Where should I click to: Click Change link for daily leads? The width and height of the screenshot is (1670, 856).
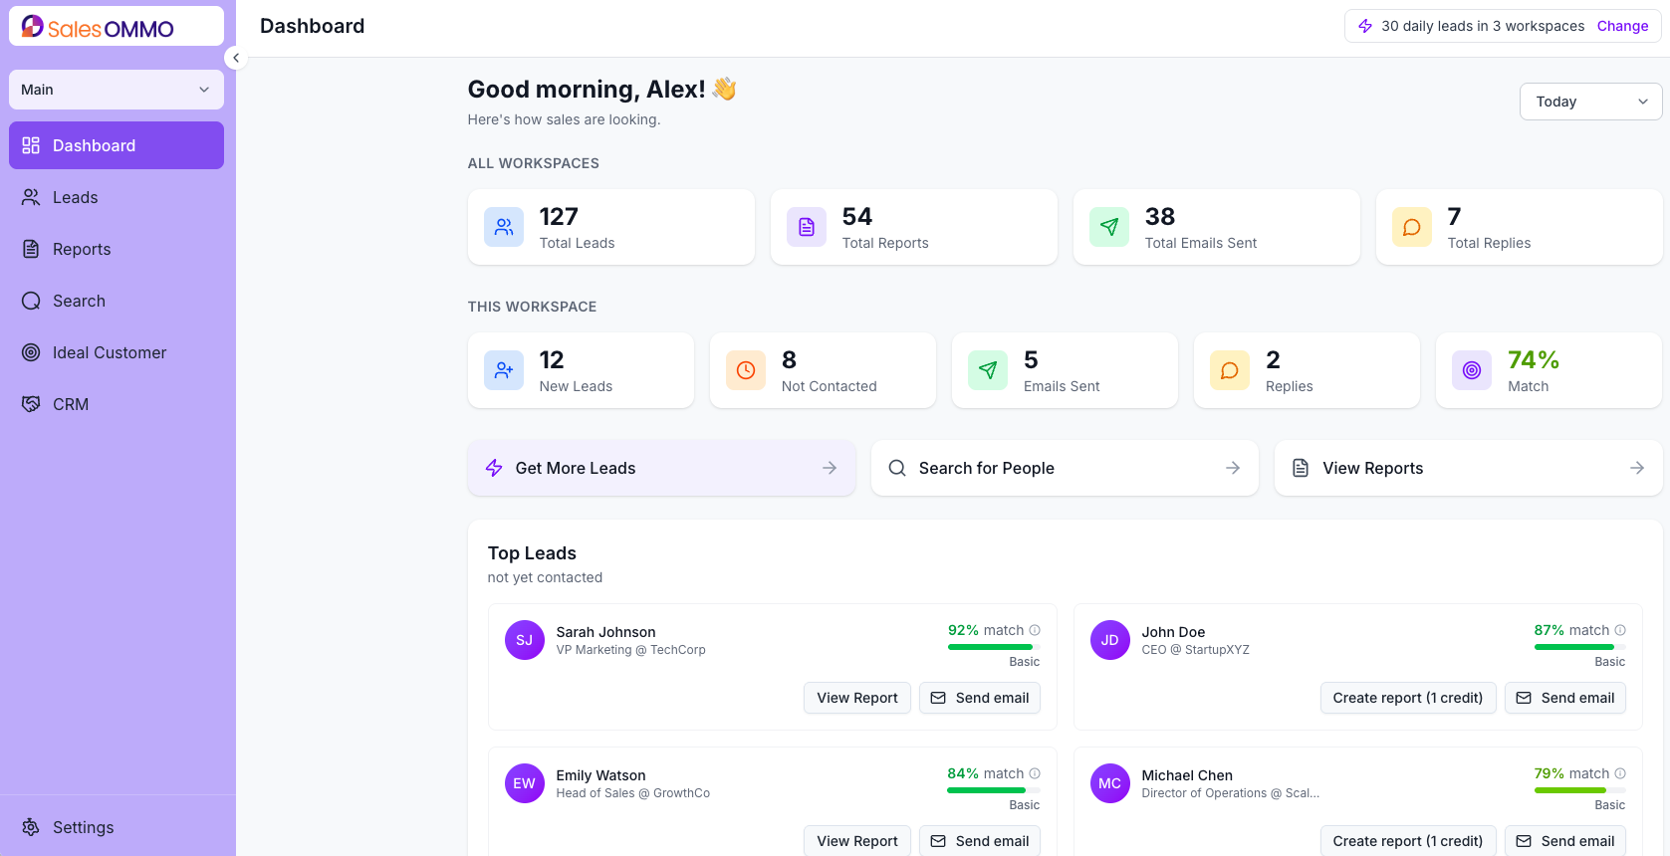click(1622, 26)
